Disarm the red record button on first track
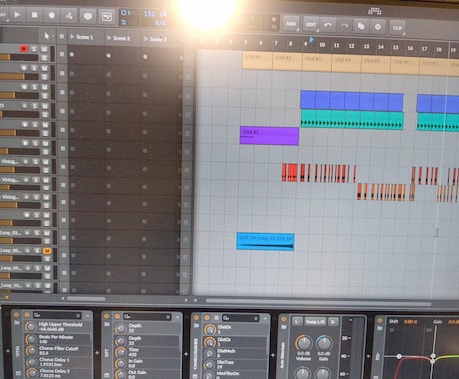Screen dimensions: 459x379 (23, 49)
